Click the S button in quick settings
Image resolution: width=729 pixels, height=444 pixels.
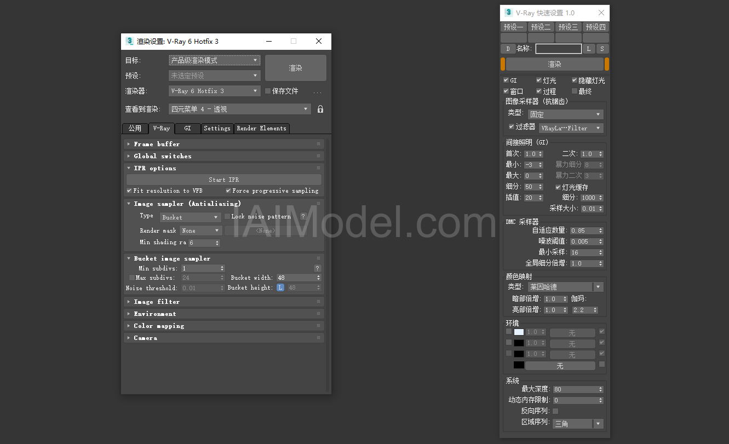point(602,49)
